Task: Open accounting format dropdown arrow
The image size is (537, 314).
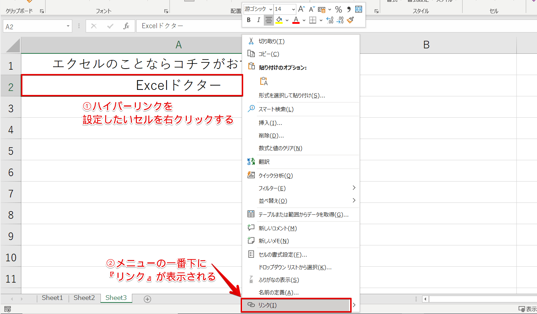Action: pos(330,9)
